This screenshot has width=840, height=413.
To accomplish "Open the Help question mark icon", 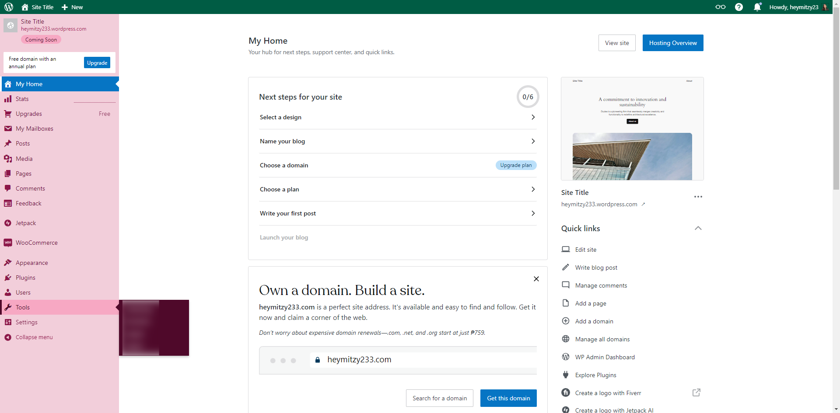I will (x=739, y=7).
